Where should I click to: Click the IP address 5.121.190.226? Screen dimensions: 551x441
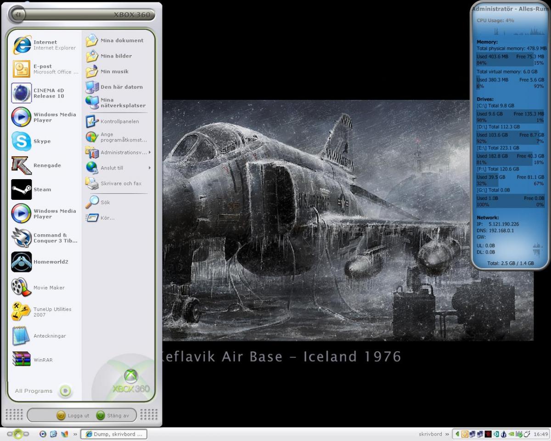click(504, 224)
